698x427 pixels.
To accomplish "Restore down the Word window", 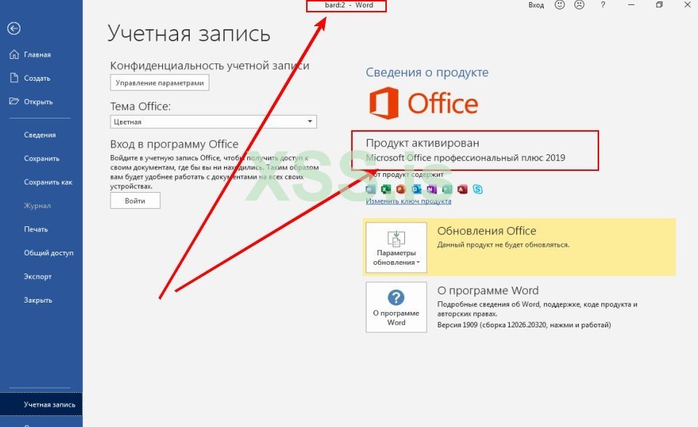I will (659, 5).
